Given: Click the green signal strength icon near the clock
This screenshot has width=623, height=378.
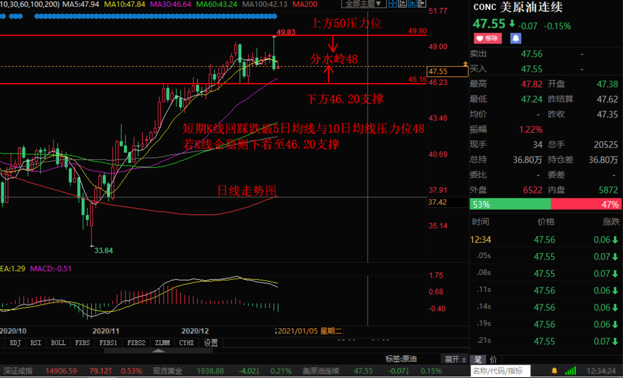Looking at the screenshot, I should (x=570, y=371).
